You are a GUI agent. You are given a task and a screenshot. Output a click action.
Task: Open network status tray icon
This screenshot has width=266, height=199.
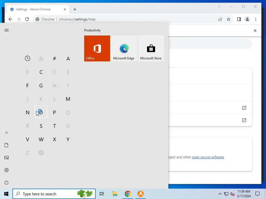[226, 194]
